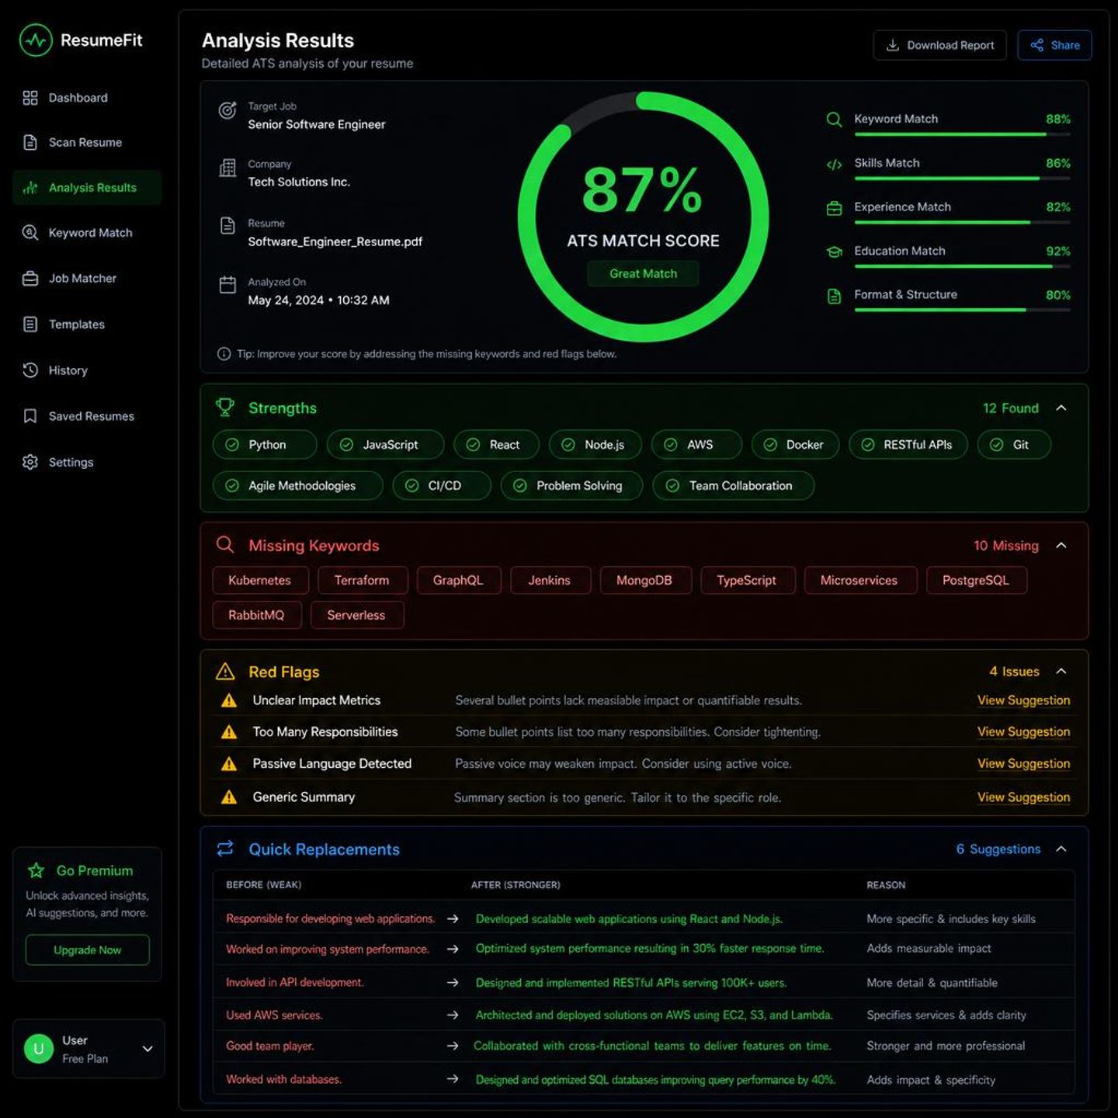Collapse the Missing Keywords section chevron
The width and height of the screenshot is (1118, 1118).
point(1061,545)
